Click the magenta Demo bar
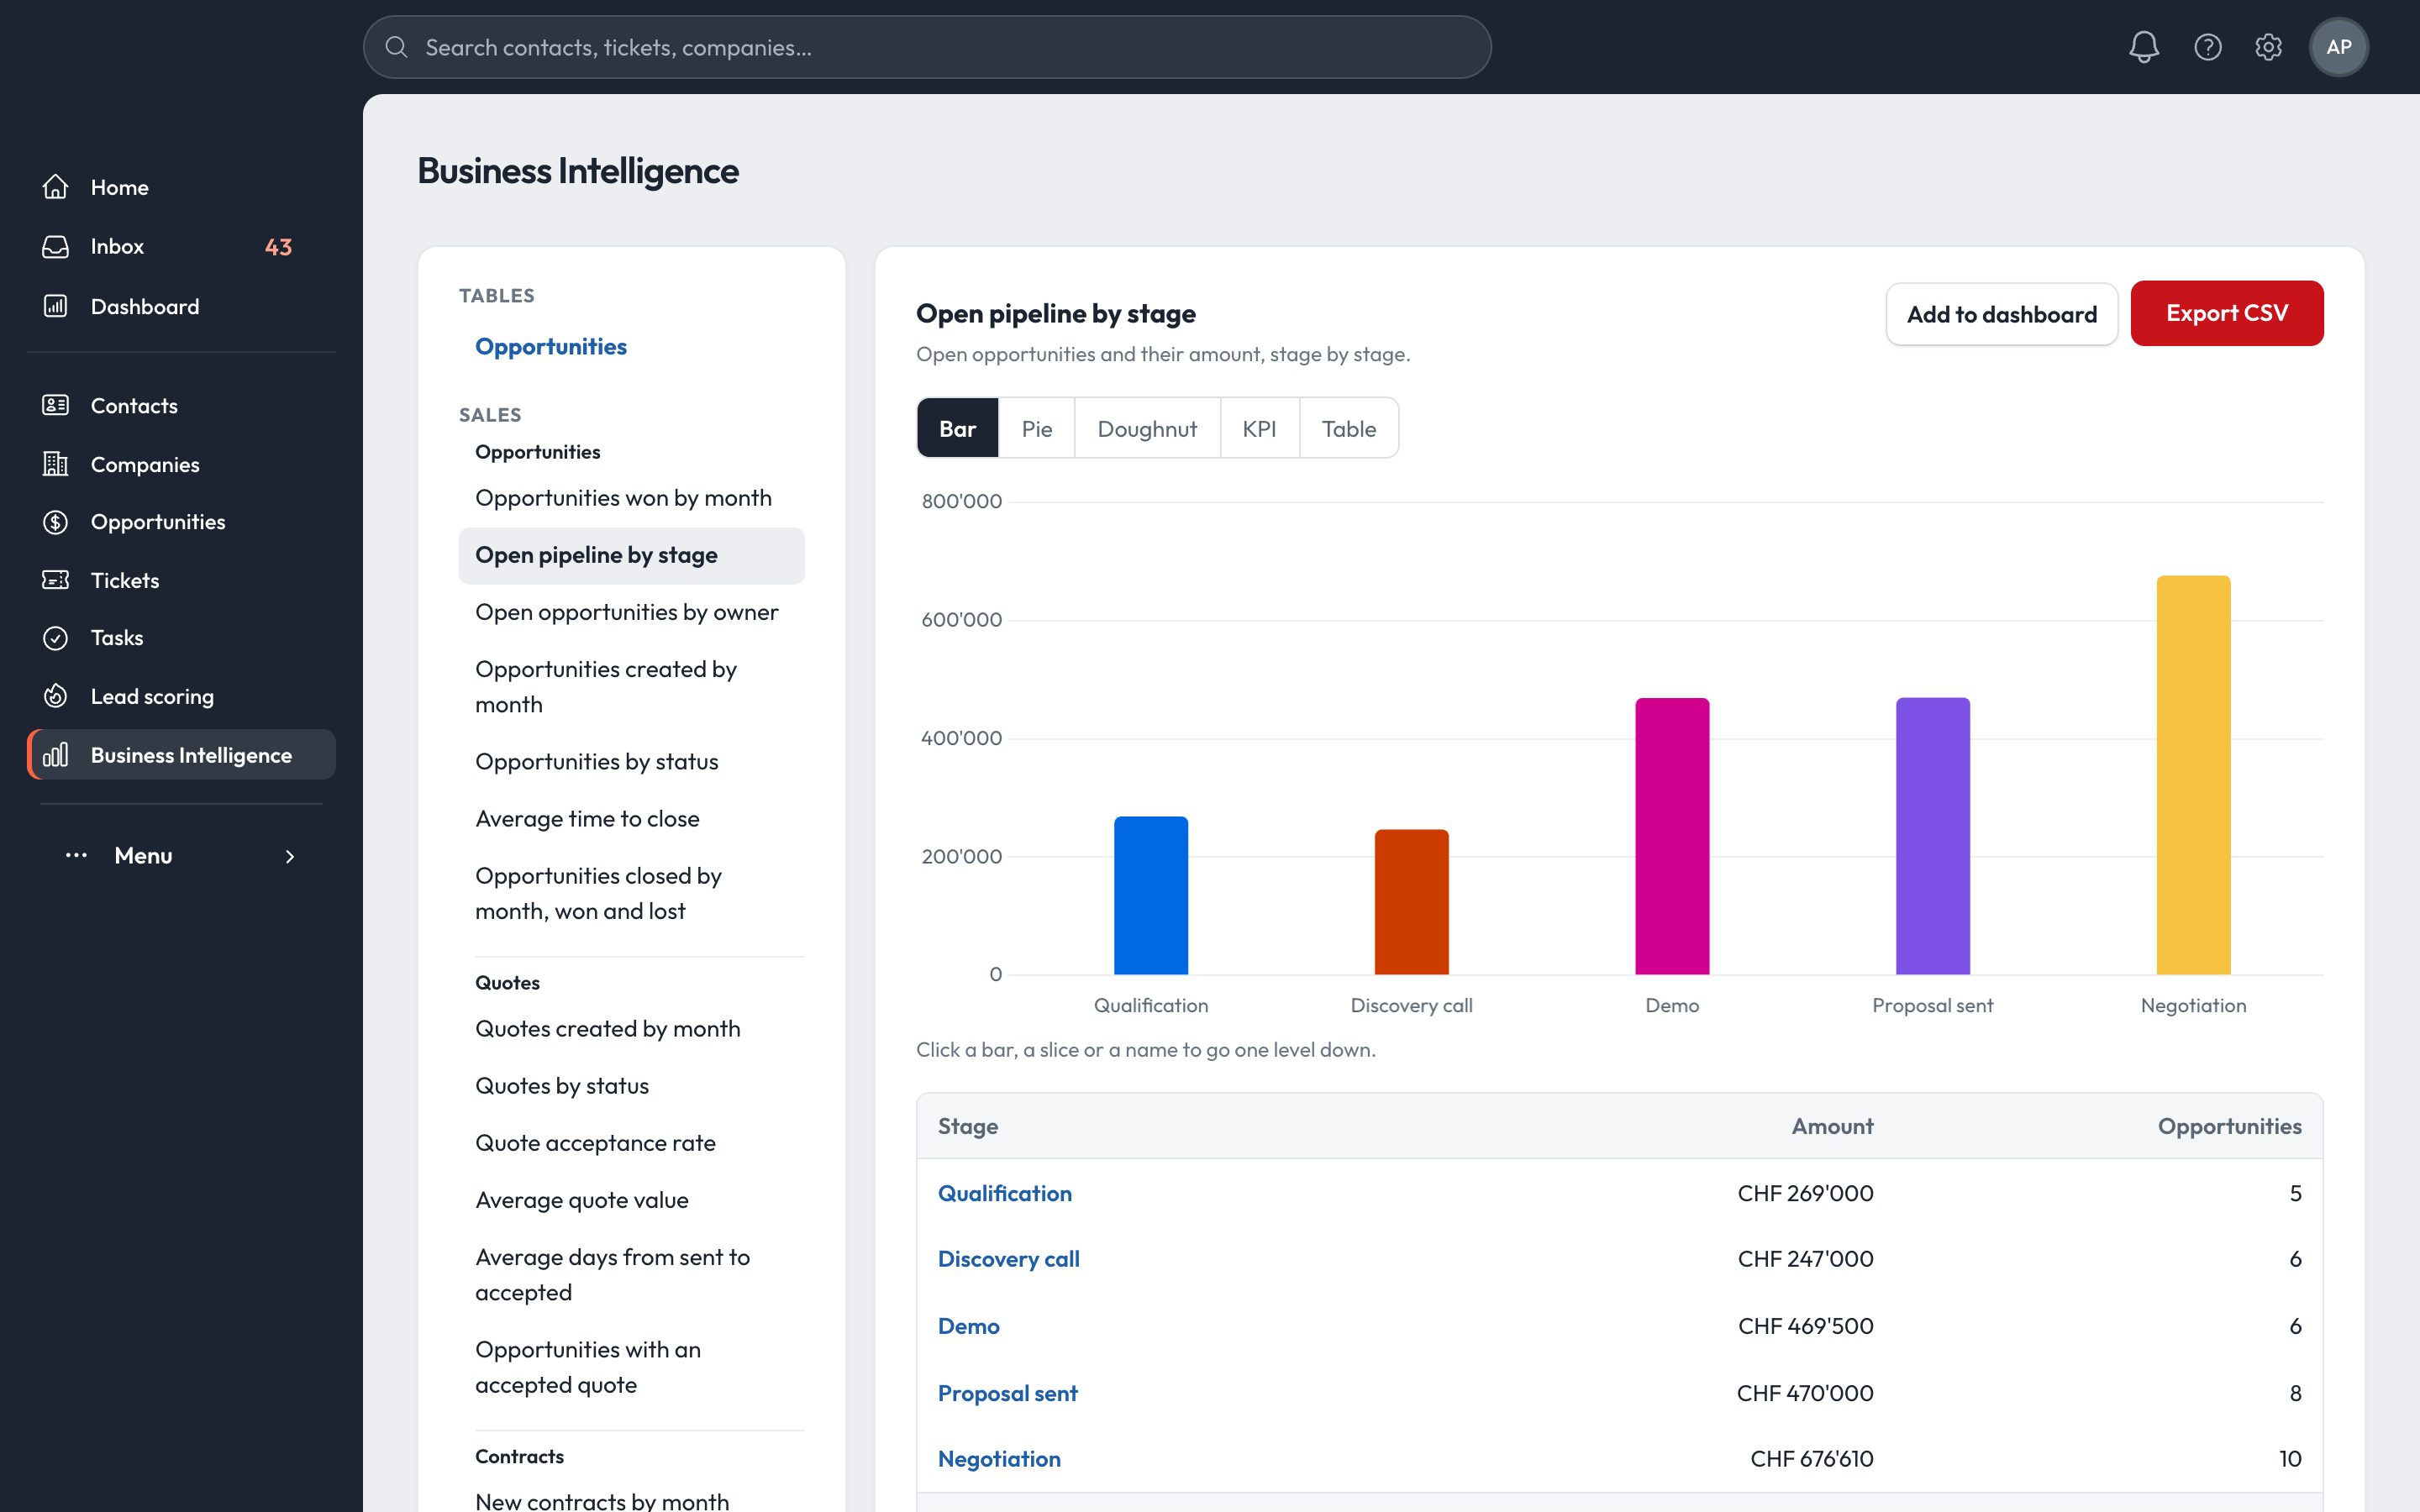 coord(1672,836)
